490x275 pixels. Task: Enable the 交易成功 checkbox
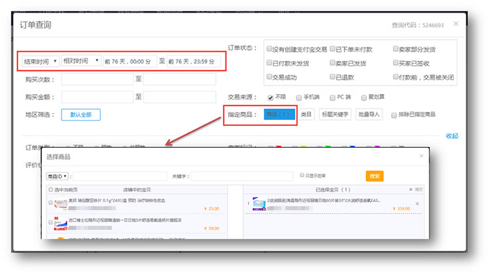(x=269, y=77)
